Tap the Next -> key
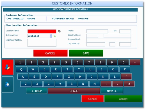This screenshot has width=146, height=110. click(x=112, y=91)
